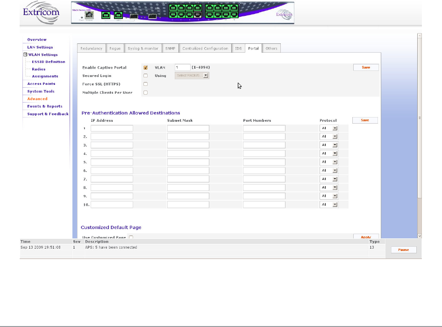The image size is (442, 327).
Task: Click the VLAN number field
Action: (x=182, y=68)
